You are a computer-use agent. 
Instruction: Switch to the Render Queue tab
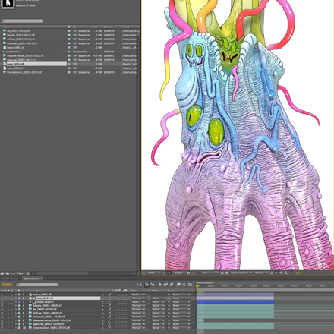[10, 279]
